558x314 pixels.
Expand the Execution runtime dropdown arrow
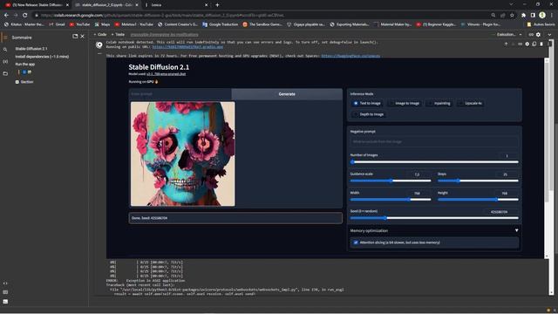[521, 35]
